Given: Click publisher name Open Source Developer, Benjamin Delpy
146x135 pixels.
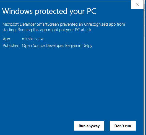Looking at the screenshot, I should [57, 46].
